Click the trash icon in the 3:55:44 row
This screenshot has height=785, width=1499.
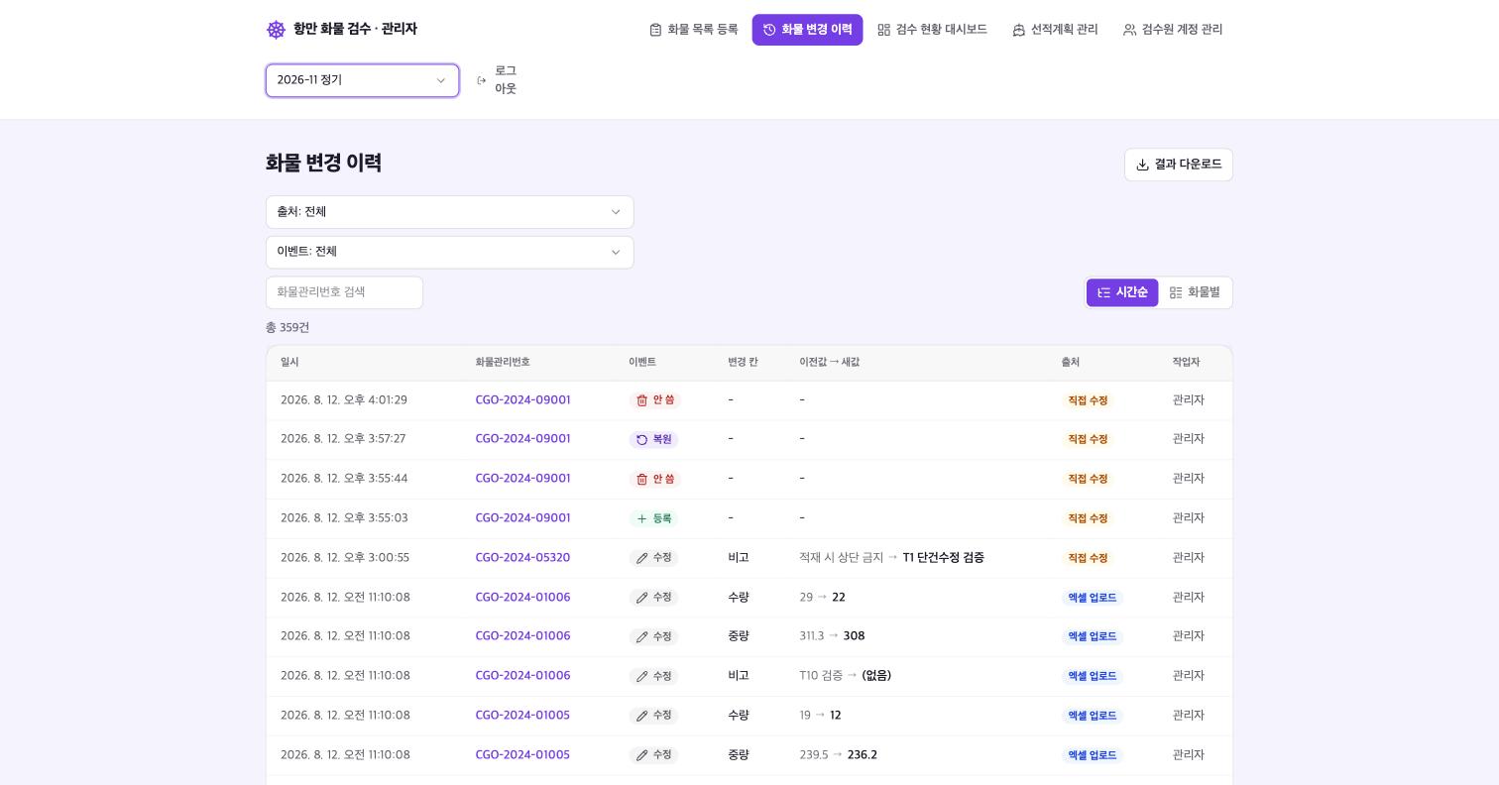point(641,479)
